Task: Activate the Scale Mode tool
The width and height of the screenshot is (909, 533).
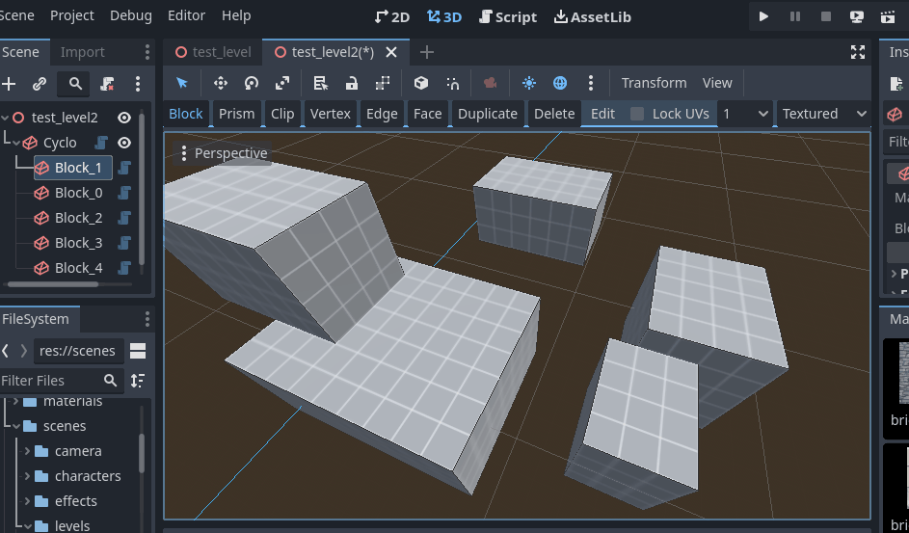Action: 282,83
